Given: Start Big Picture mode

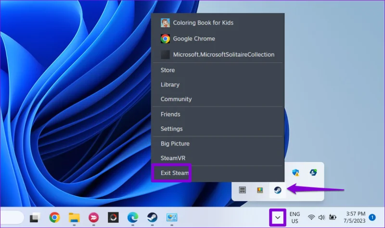Looking at the screenshot, I should 218,144.
